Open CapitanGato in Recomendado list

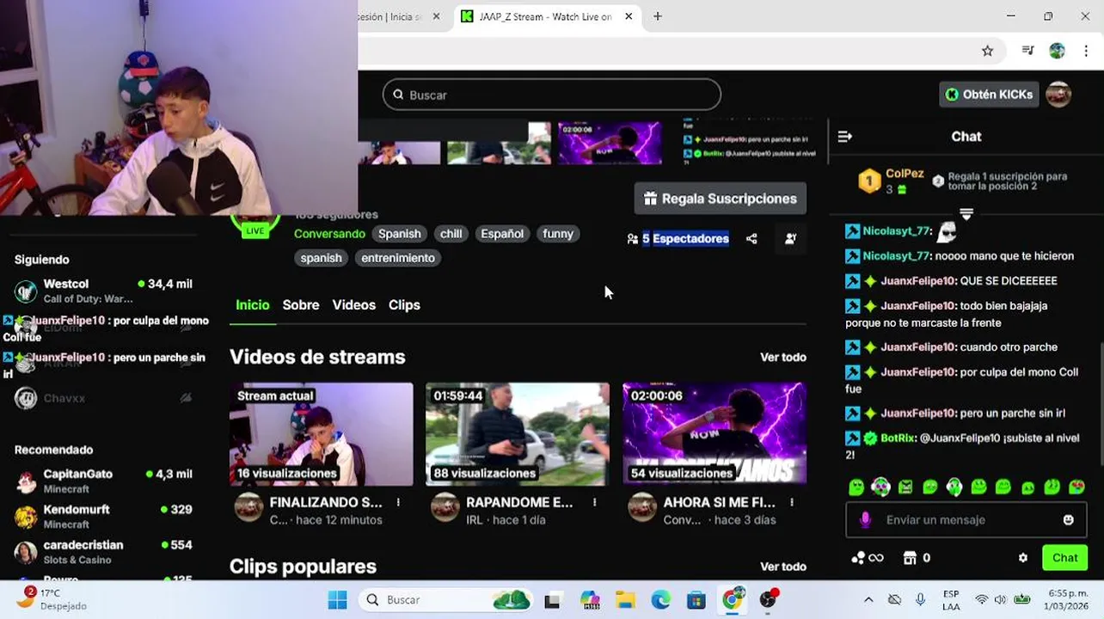tap(105, 481)
